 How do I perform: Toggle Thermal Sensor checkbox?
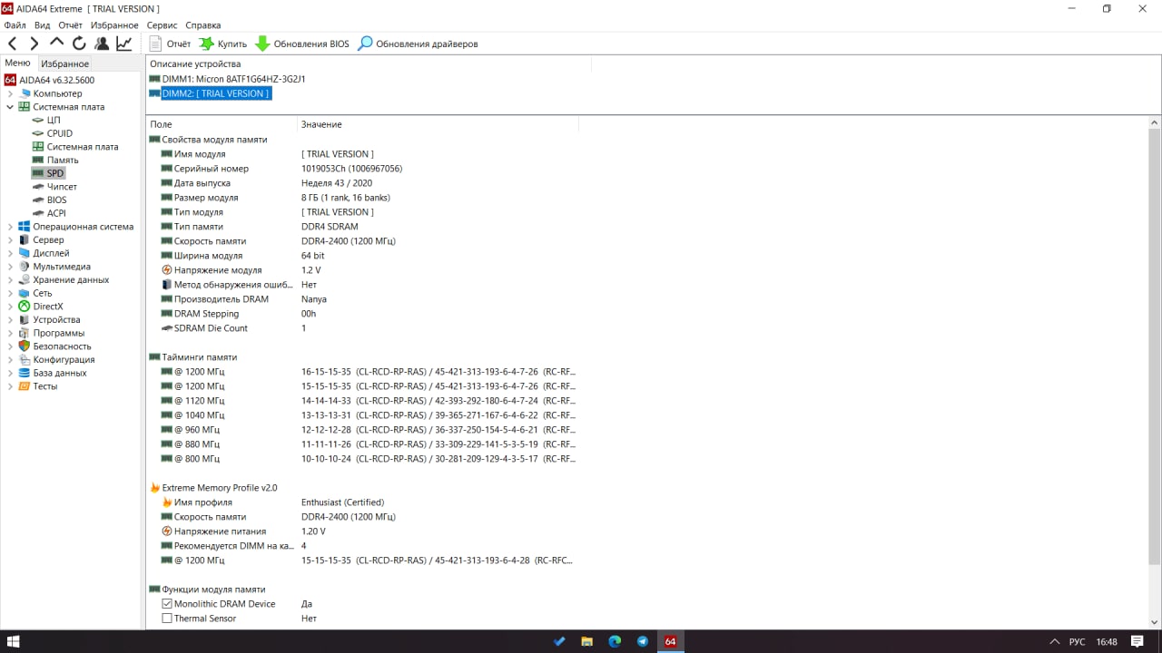tap(167, 619)
